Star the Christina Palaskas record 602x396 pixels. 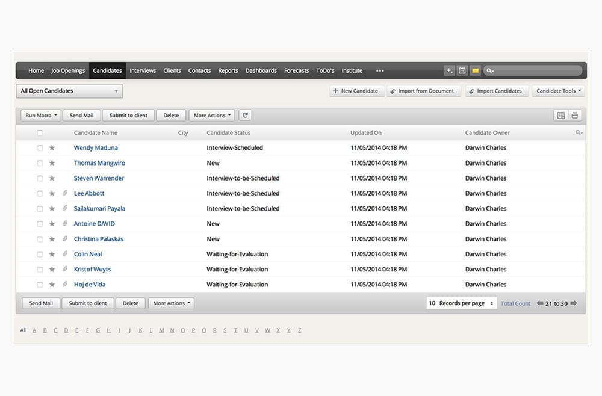point(52,239)
